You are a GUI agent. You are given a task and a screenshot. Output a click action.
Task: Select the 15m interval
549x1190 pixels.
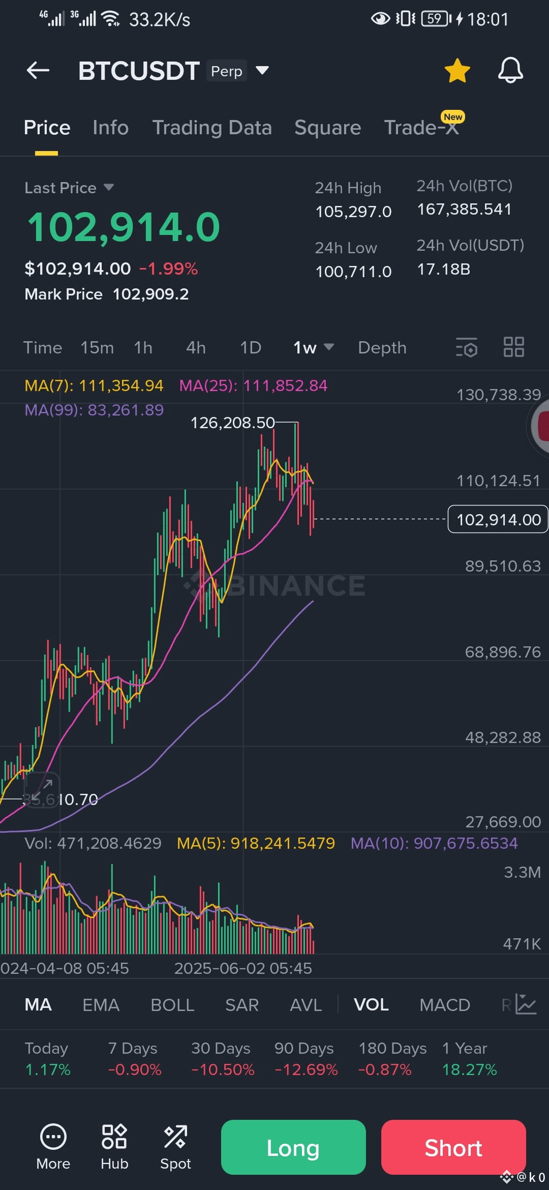(x=97, y=348)
